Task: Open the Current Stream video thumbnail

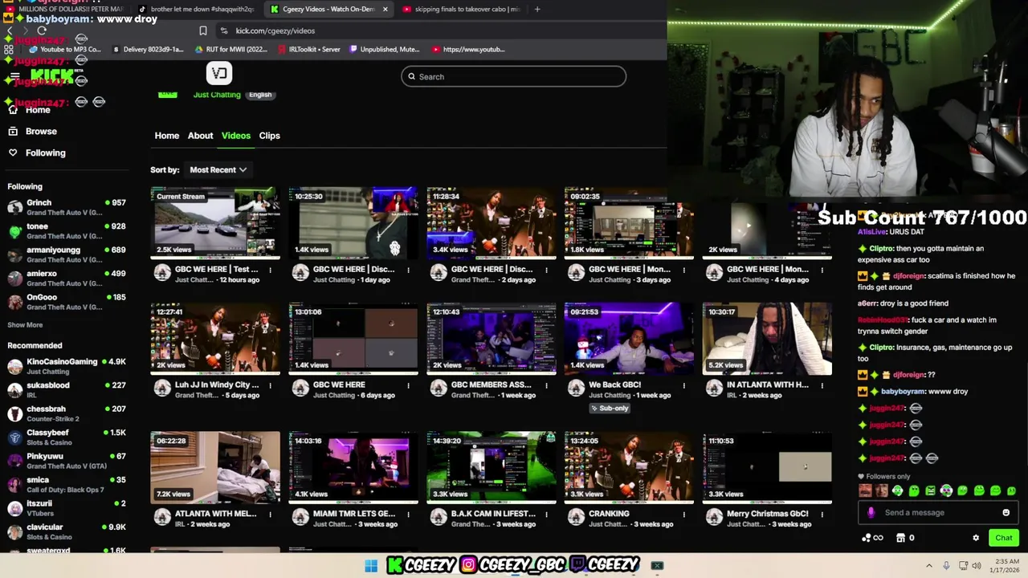Action: coord(215,223)
